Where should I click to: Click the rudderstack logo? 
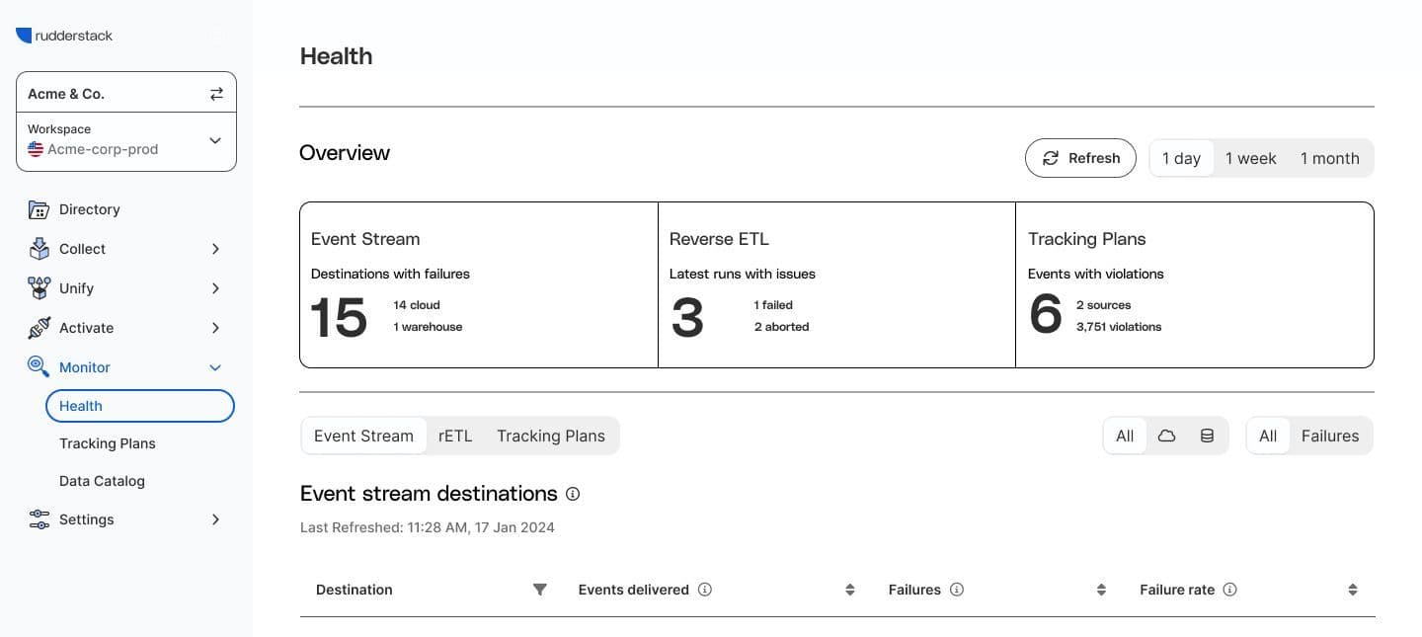(64, 36)
